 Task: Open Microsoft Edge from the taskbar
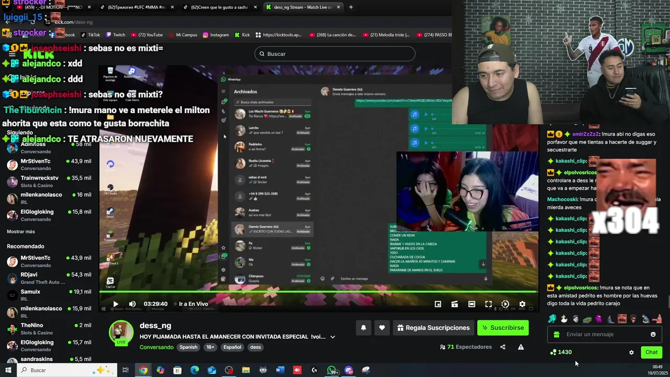click(194, 370)
